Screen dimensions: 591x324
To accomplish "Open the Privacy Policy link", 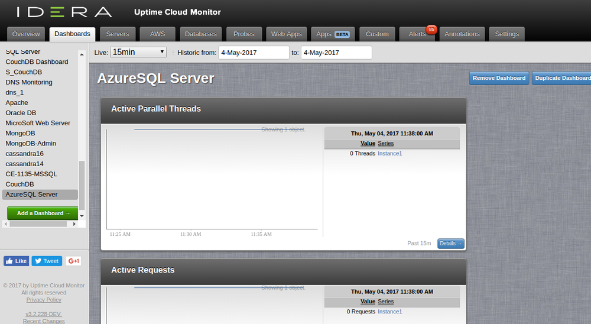I will tap(44, 300).
